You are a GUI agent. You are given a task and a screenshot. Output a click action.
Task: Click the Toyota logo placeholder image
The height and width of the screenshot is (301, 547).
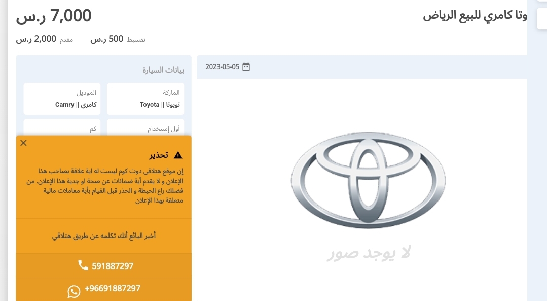click(x=368, y=180)
